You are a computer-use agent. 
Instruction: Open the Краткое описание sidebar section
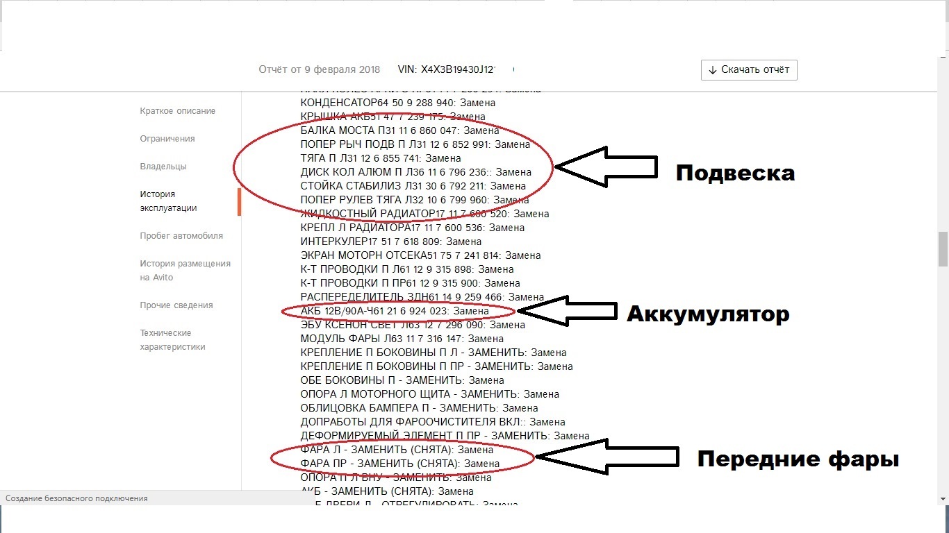click(x=177, y=111)
